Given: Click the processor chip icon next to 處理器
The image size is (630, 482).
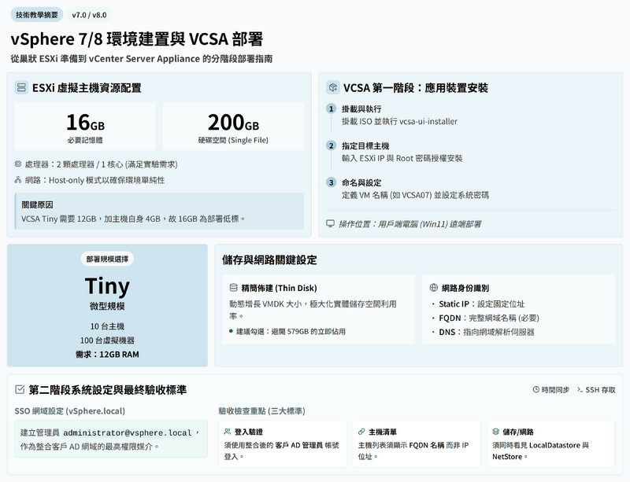Looking at the screenshot, I should tap(18, 164).
